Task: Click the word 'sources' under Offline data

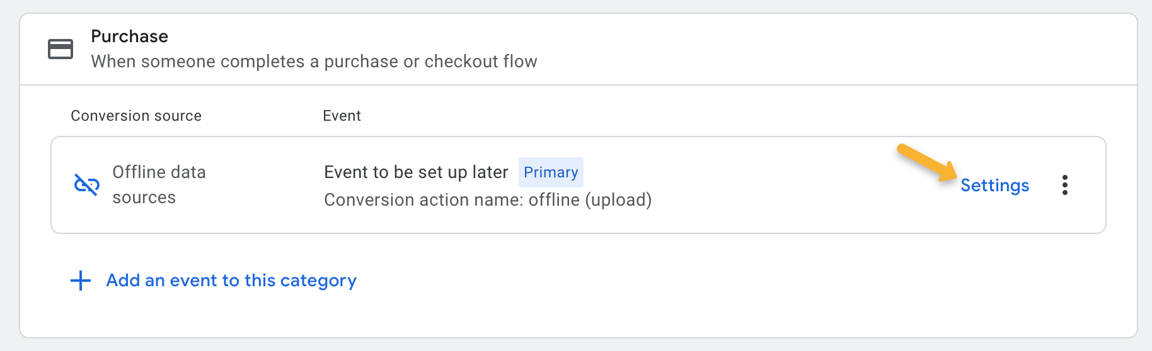Action: (x=144, y=198)
